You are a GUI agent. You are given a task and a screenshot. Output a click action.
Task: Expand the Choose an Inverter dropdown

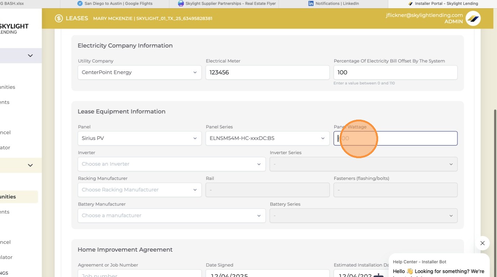[x=172, y=164]
